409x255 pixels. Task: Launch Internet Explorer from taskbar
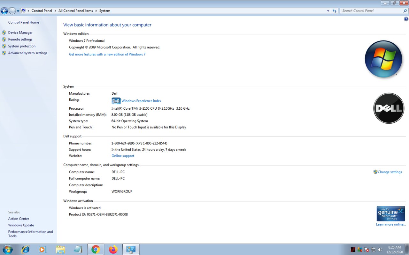pyautogui.click(x=25, y=249)
